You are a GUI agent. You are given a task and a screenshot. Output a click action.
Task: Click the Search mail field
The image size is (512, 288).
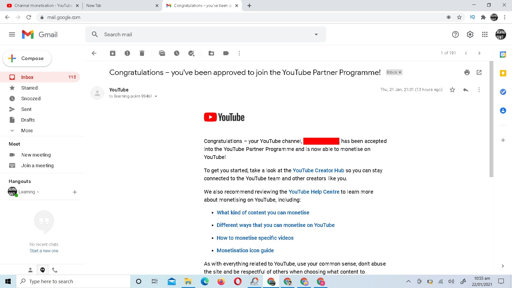[x=205, y=34]
